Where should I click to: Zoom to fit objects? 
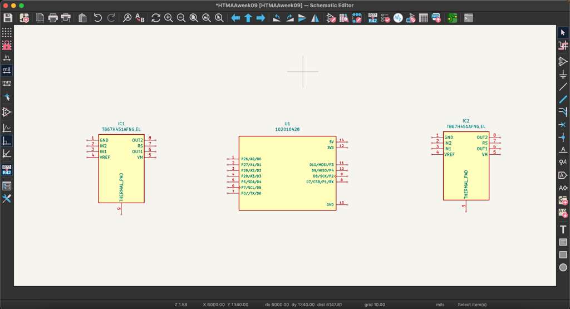point(207,18)
